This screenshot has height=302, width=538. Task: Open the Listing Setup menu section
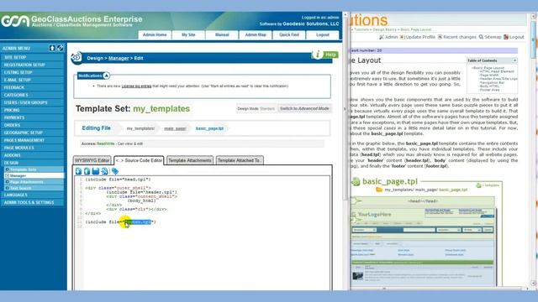point(32,72)
